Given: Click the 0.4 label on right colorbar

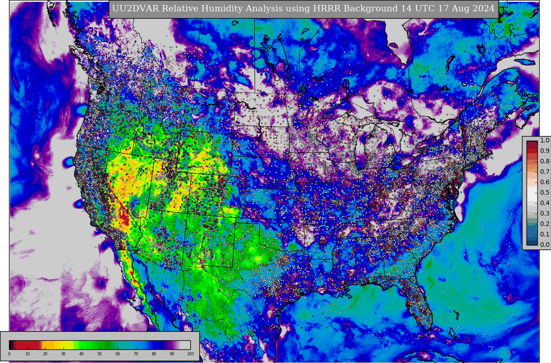Looking at the screenshot, I should click(545, 203).
